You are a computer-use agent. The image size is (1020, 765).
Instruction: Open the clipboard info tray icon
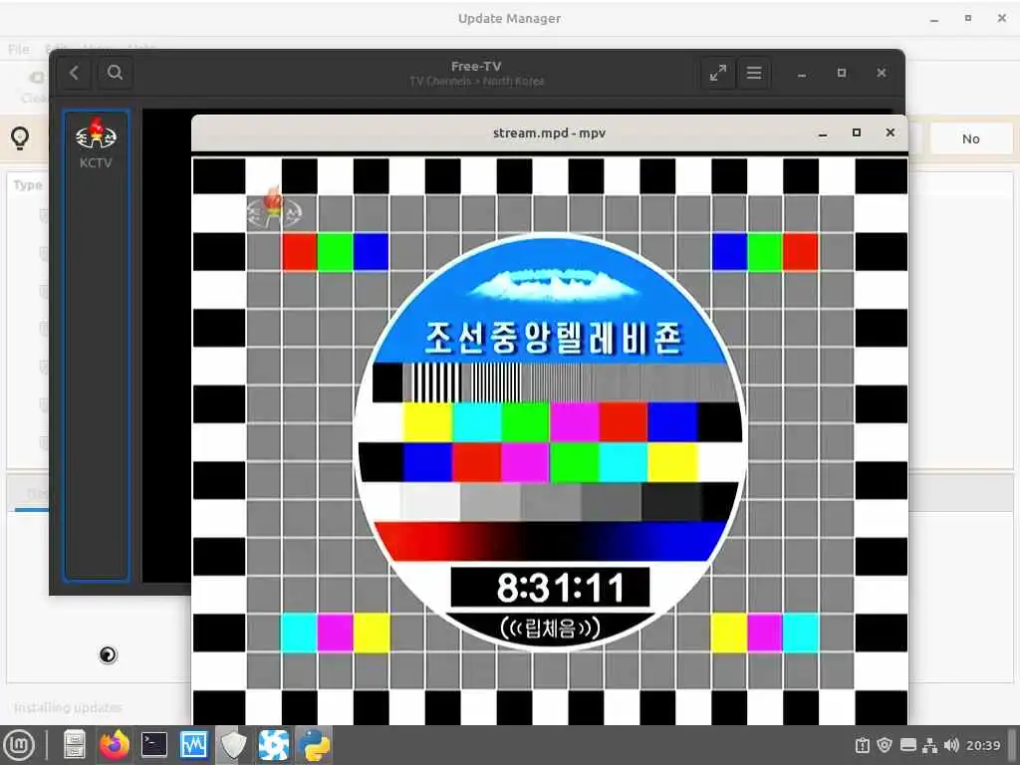pos(863,745)
